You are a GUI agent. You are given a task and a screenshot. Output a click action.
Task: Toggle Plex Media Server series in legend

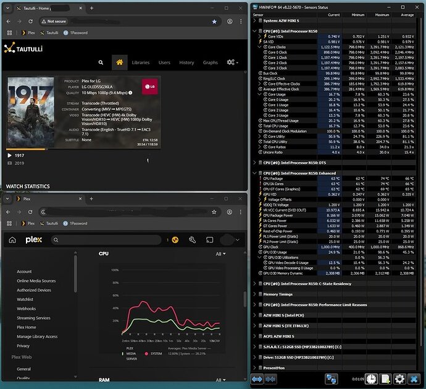129,354
